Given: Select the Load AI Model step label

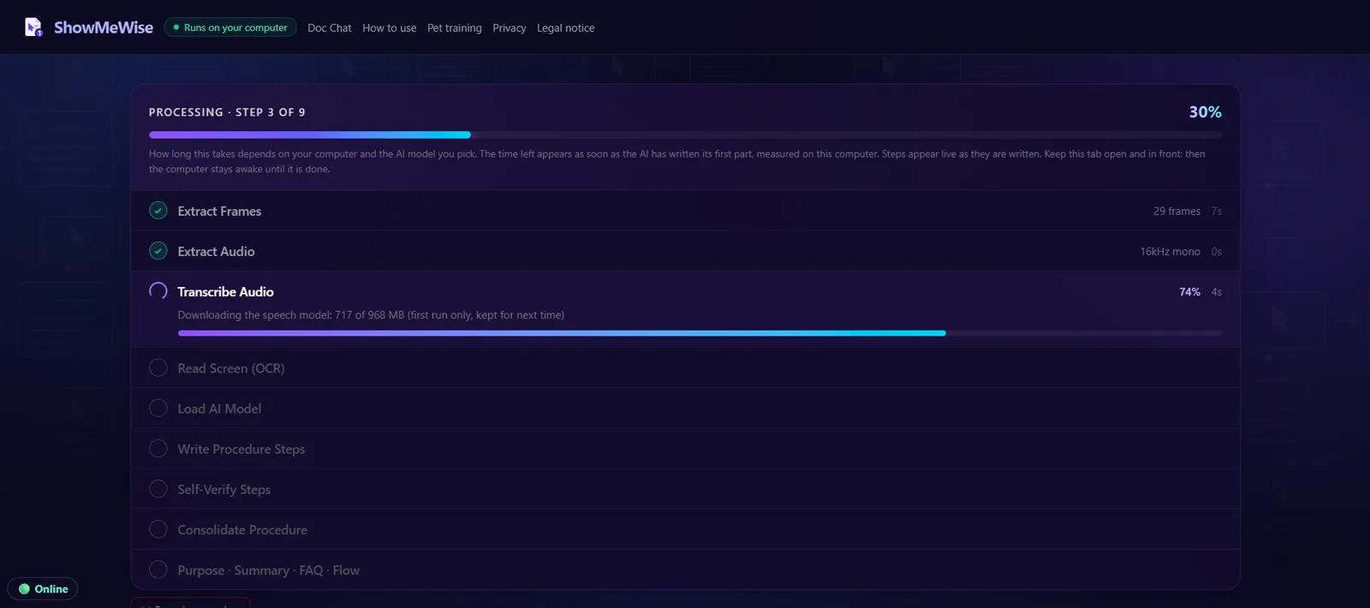Looking at the screenshot, I should pyautogui.click(x=219, y=408).
